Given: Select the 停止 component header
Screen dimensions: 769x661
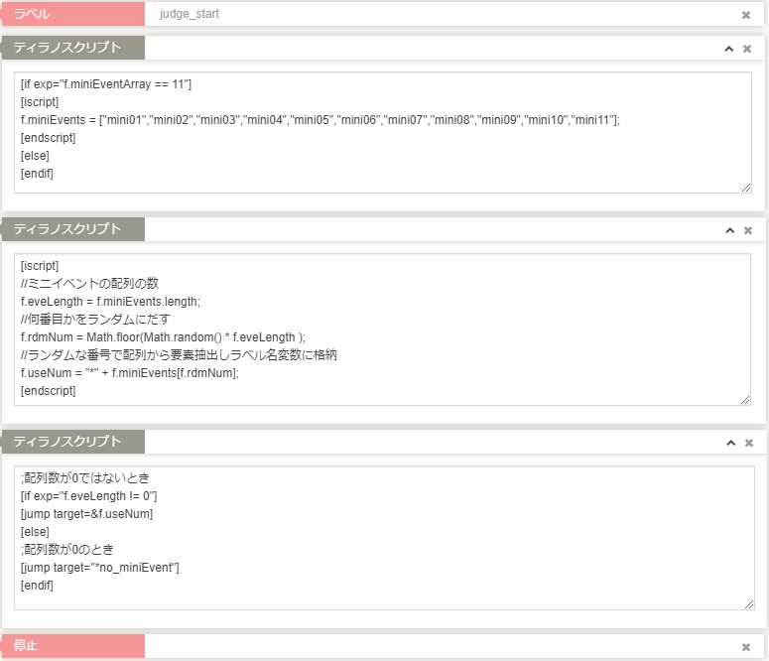Looking at the screenshot, I should click(x=71, y=646).
